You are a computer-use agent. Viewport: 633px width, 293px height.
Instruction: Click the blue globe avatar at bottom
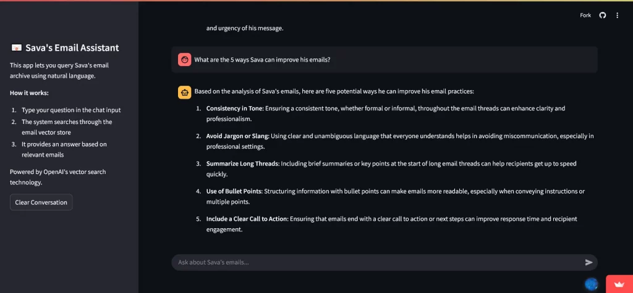[592, 284]
